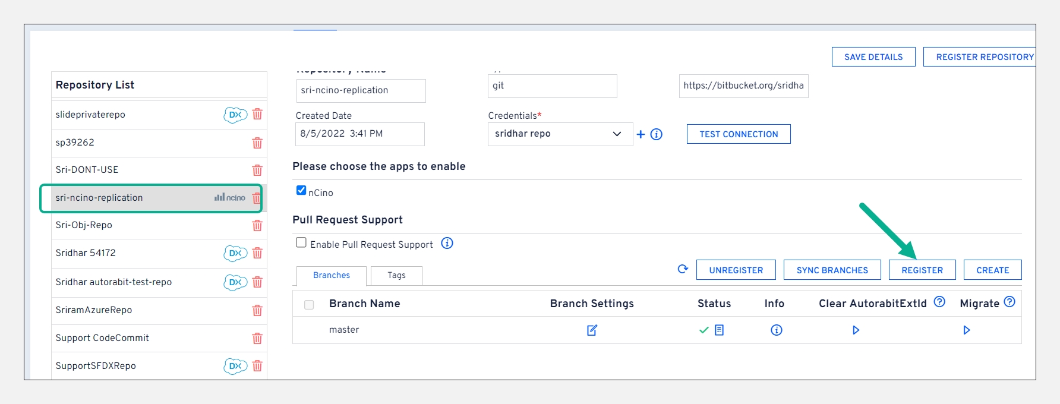1060x404 pixels.
Task: Add new credentials with the plus icon
Action: [x=641, y=134]
